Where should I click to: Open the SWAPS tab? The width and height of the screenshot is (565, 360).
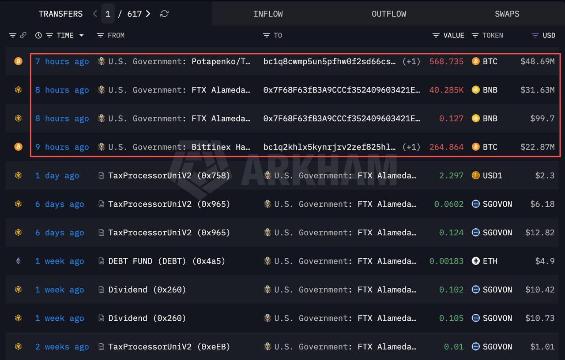pos(507,14)
